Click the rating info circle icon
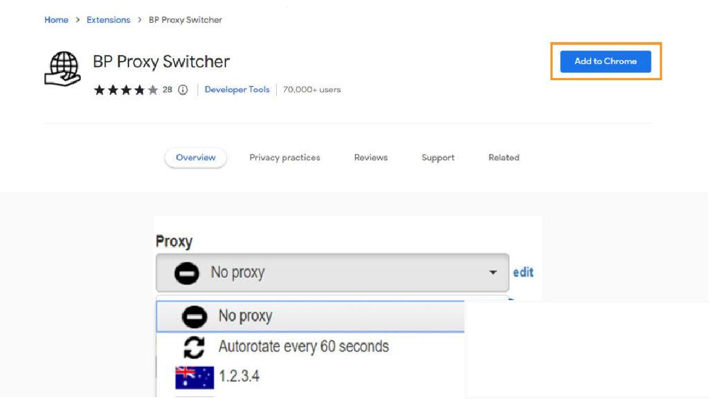Viewport: 709px width, 399px height. click(183, 90)
